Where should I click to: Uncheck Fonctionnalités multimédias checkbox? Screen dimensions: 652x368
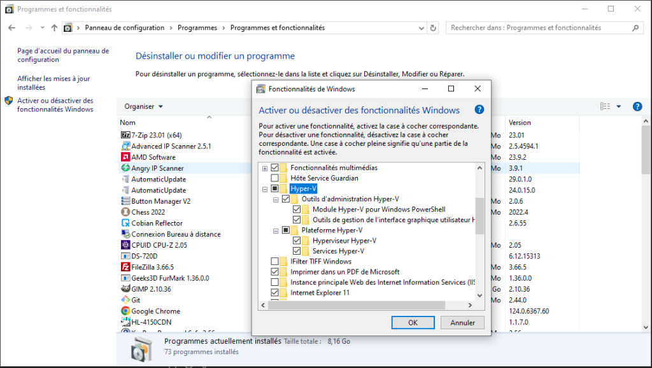tap(274, 167)
